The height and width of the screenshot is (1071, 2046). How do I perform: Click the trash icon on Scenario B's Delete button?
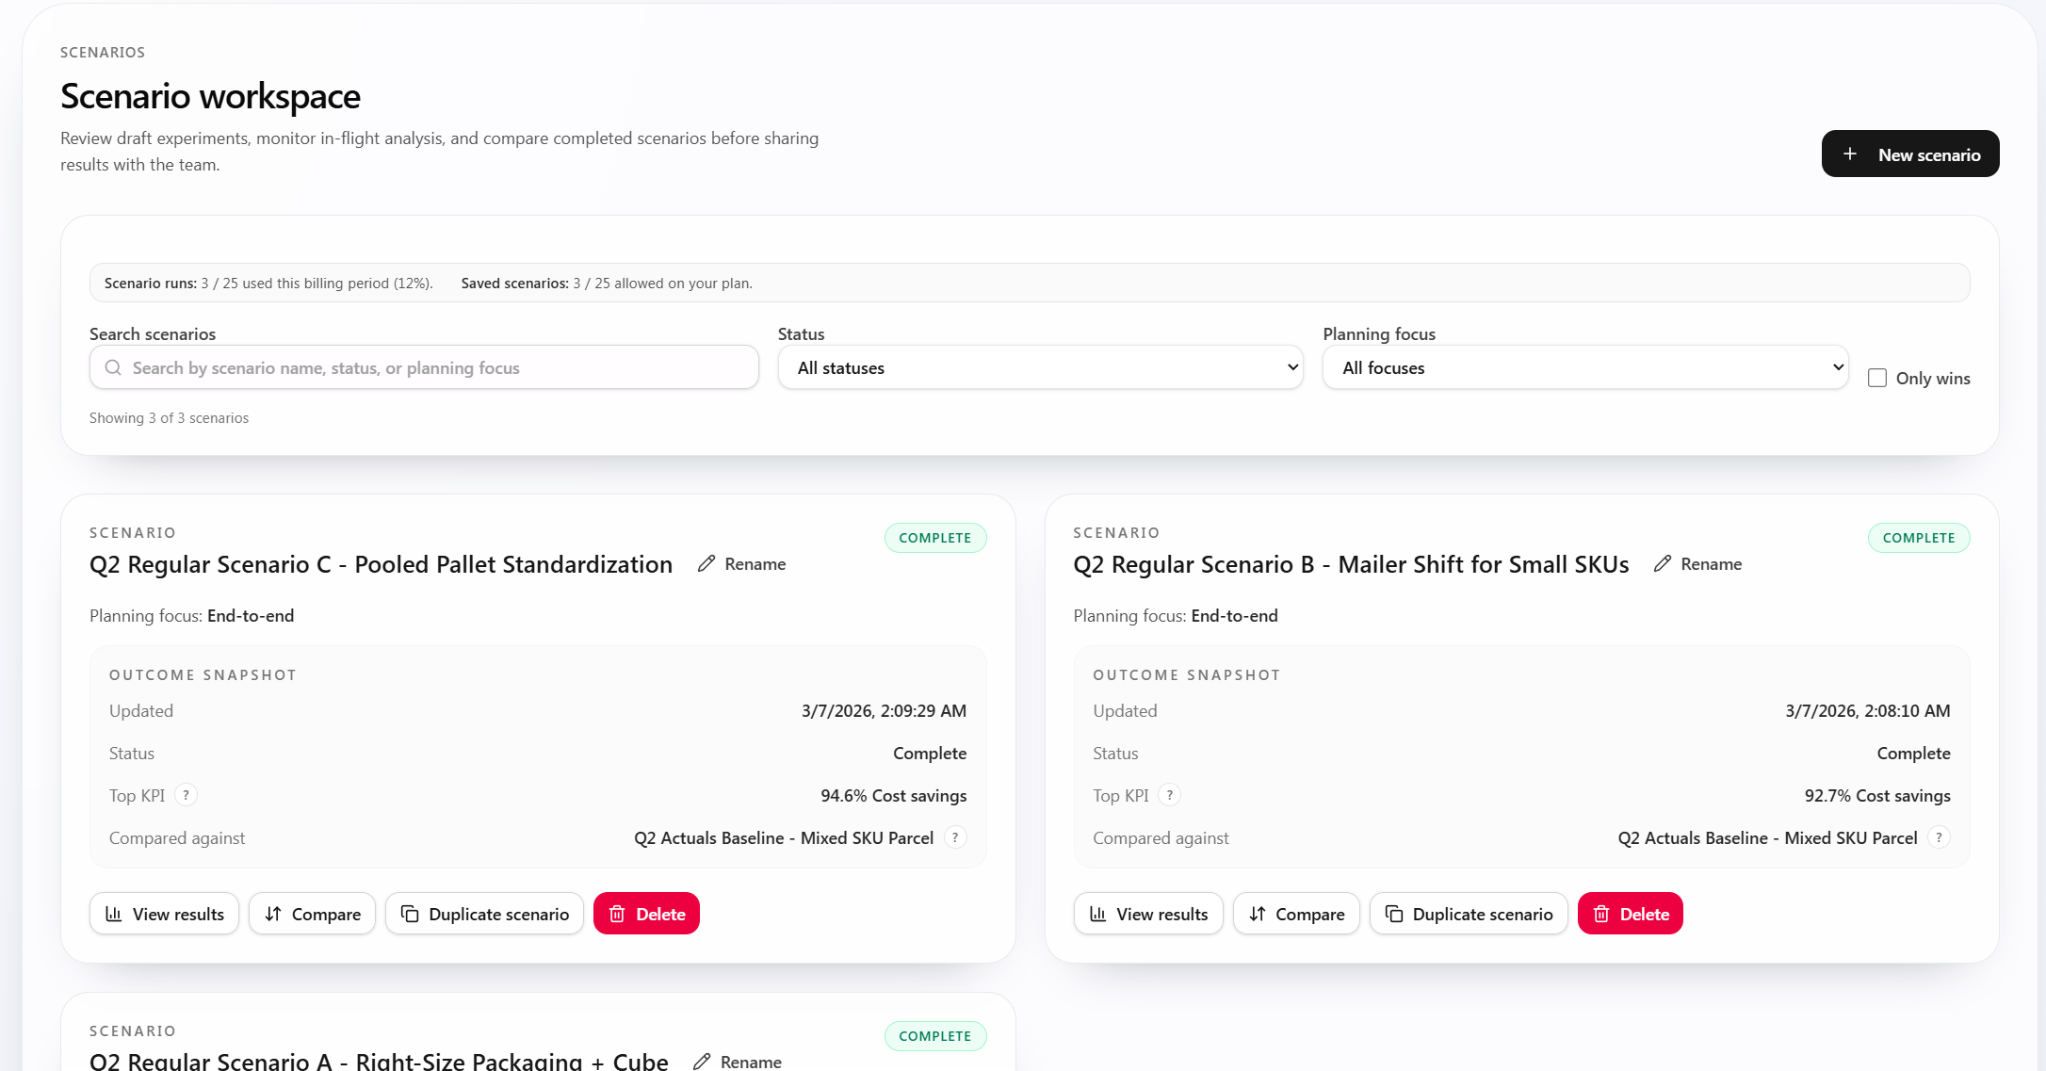coord(1602,914)
